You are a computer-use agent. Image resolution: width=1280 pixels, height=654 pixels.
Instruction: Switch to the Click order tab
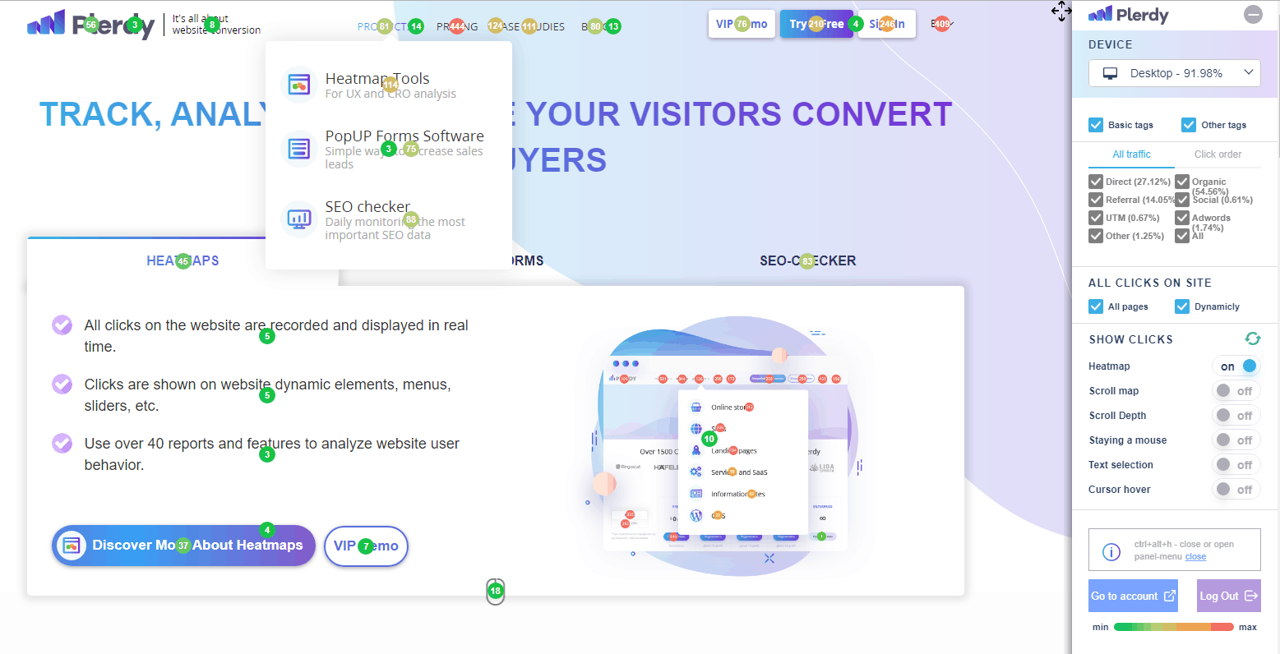1218,154
